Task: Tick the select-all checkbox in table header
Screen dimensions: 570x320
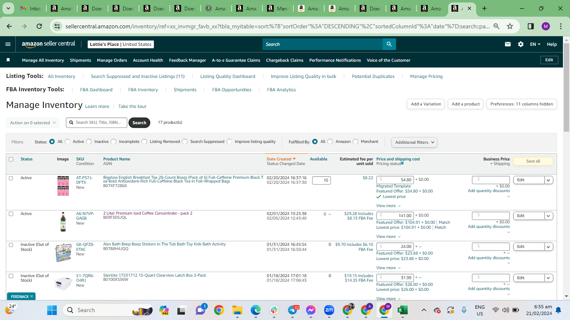Action: tap(11, 159)
